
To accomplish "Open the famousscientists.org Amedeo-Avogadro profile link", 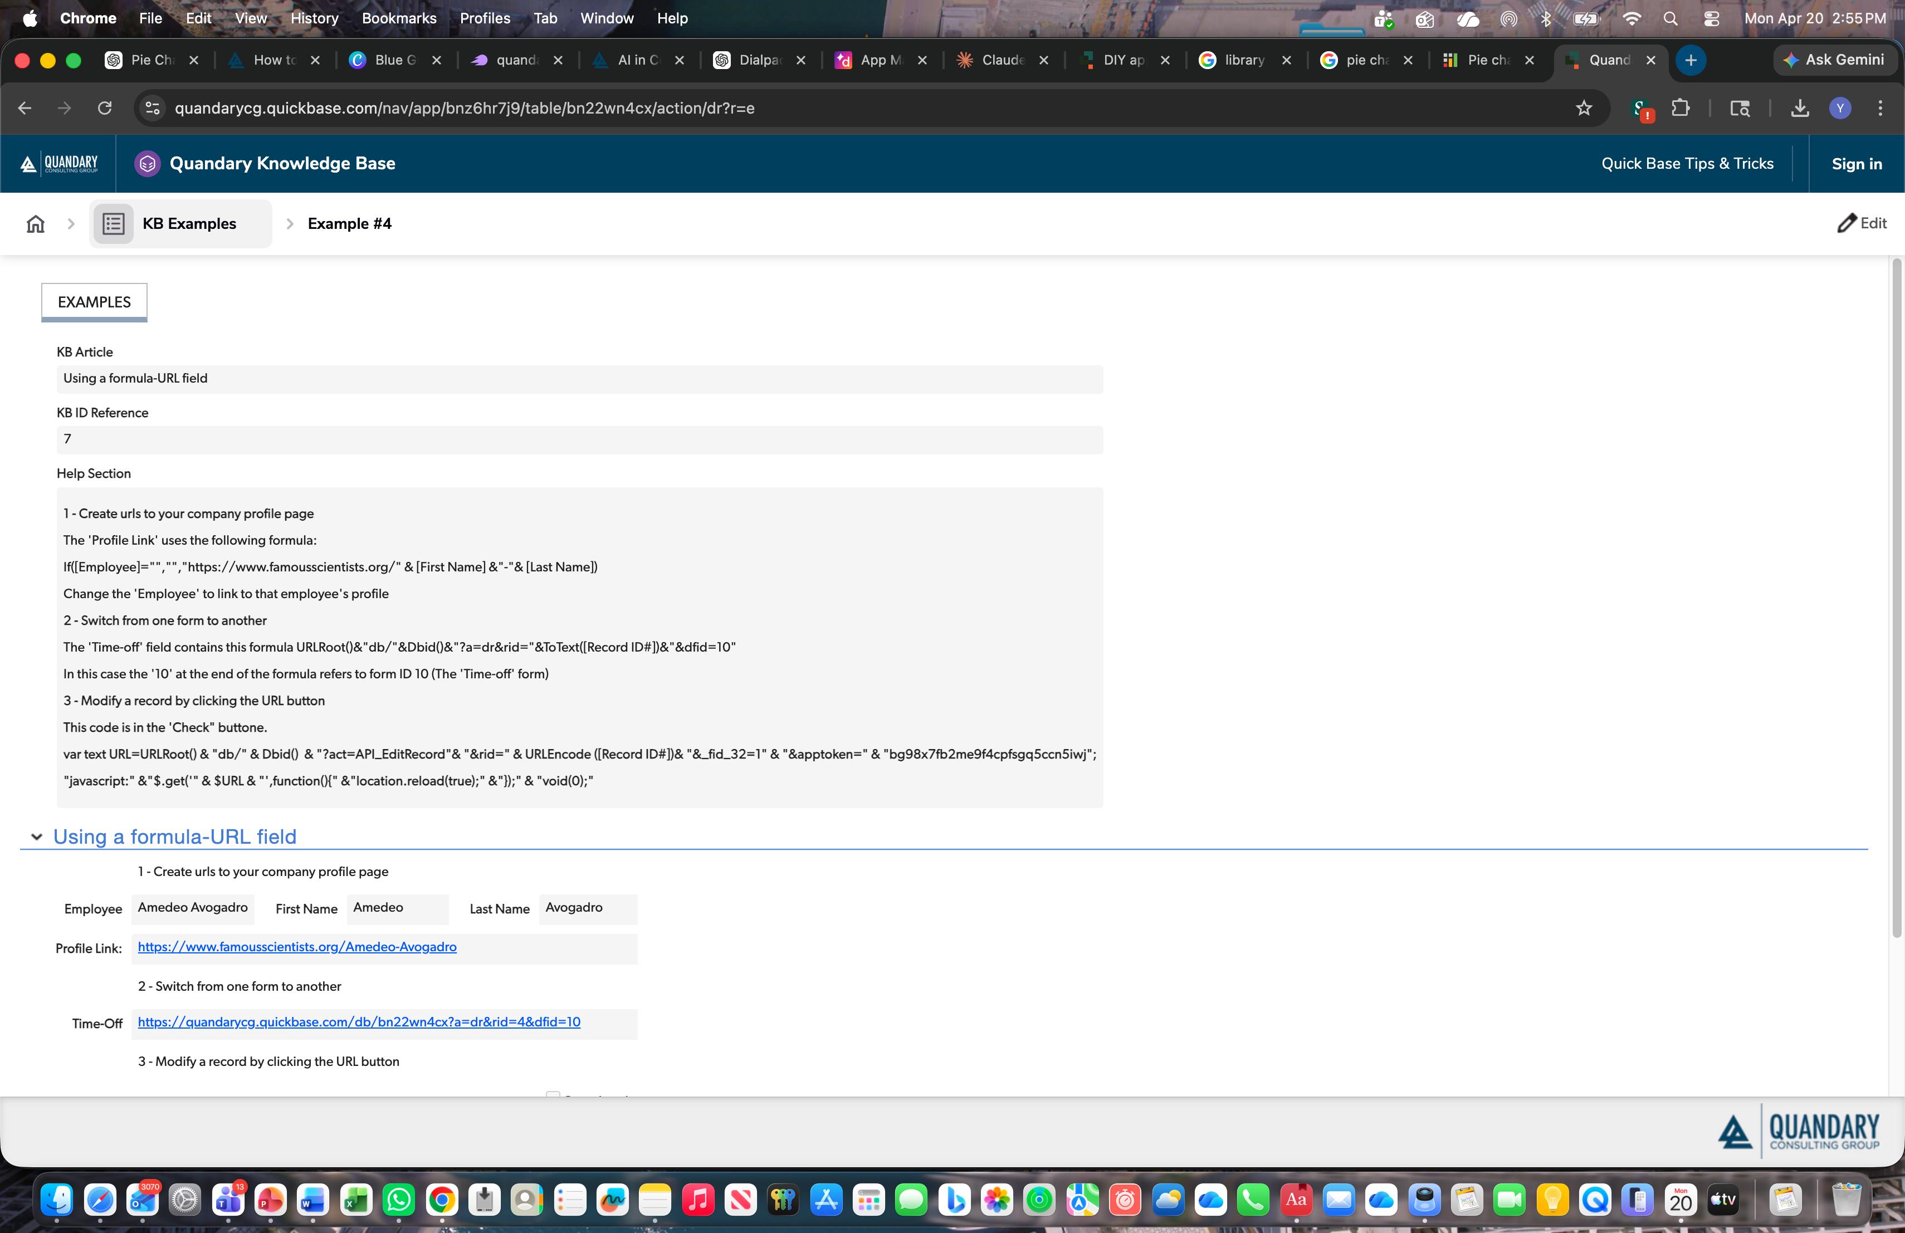I will (x=297, y=947).
